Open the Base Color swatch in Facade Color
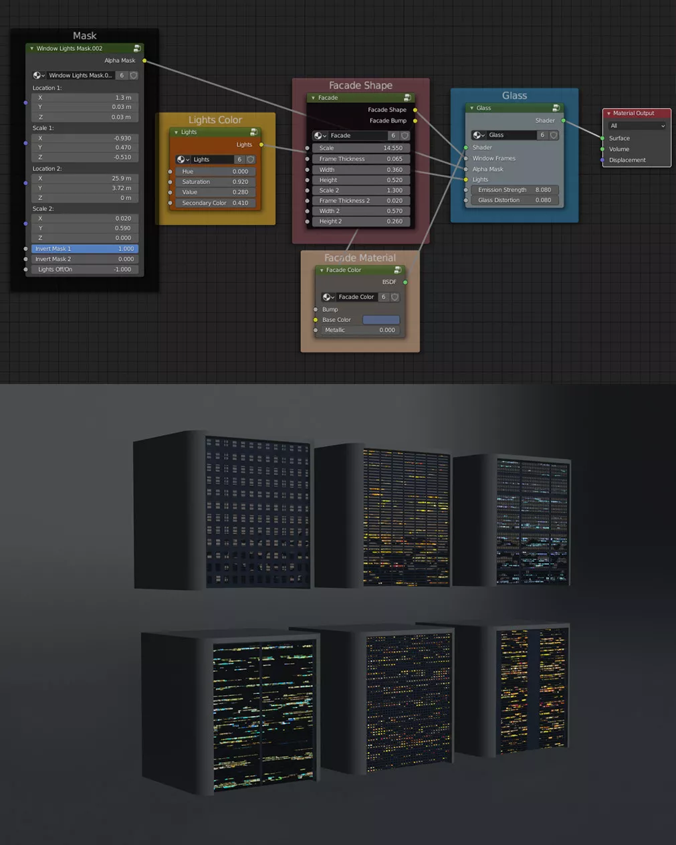The height and width of the screenshot is (845, 676). tap(380, 320)
